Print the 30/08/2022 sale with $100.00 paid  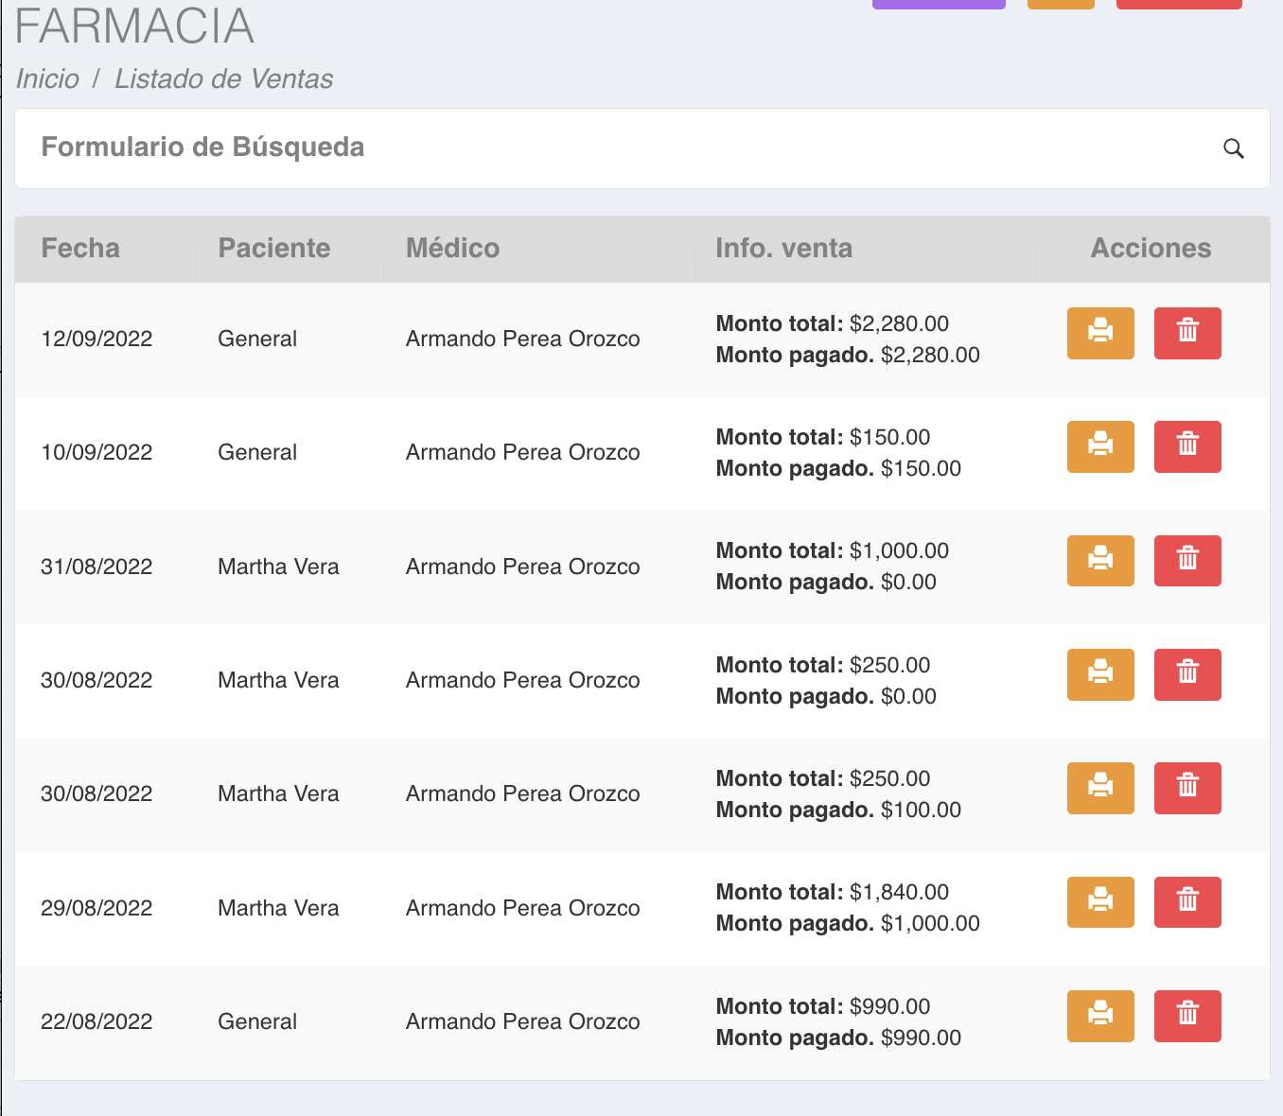(1099, 788)
